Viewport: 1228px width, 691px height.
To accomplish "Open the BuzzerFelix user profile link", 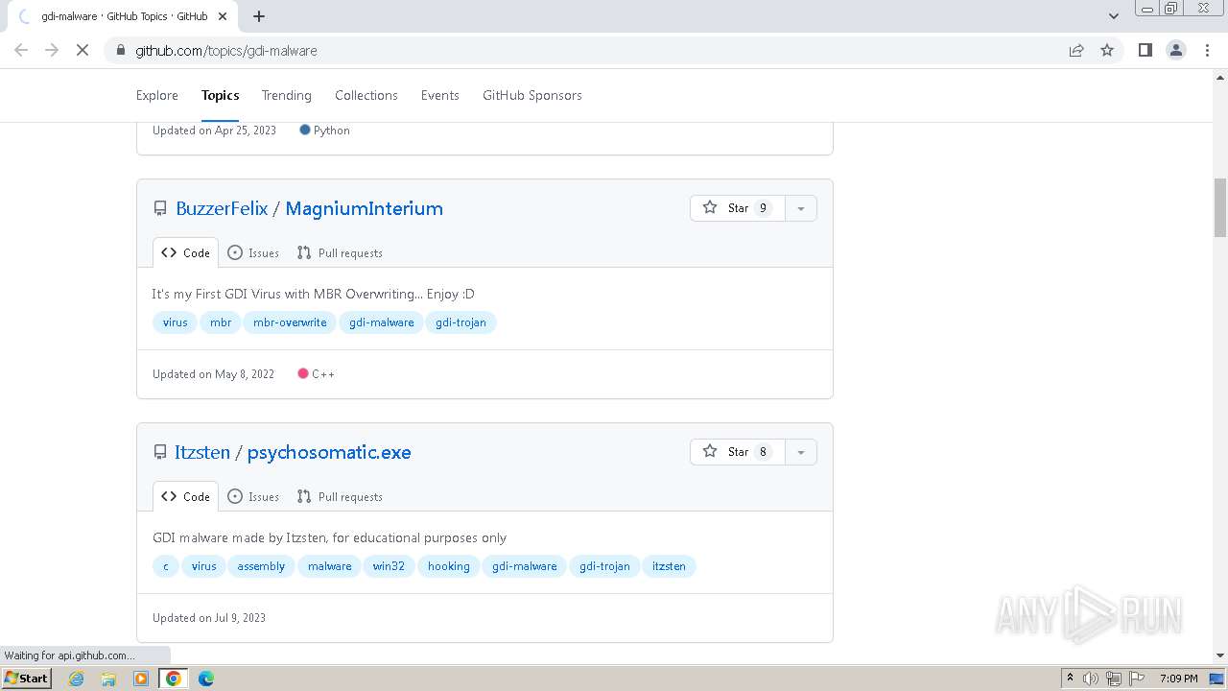I will tap(222, 208).
